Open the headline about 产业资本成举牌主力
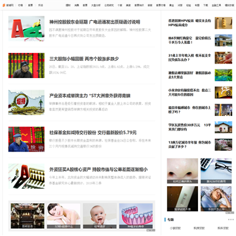 click(x=90, y=96)
